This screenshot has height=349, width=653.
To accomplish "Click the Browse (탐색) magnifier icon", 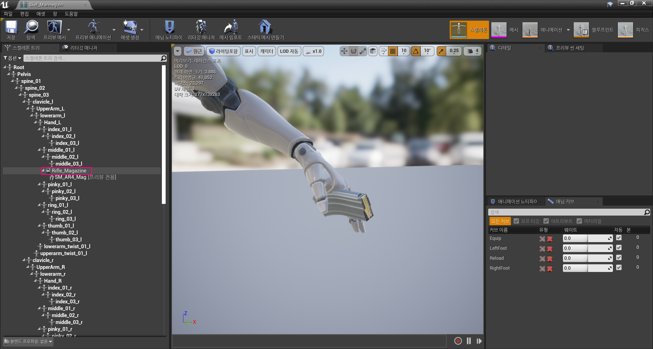I will [x=31, y=28].
